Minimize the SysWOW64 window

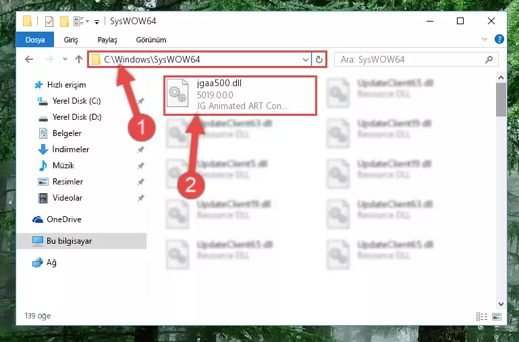pyautogui.click(x=430, y=21)
